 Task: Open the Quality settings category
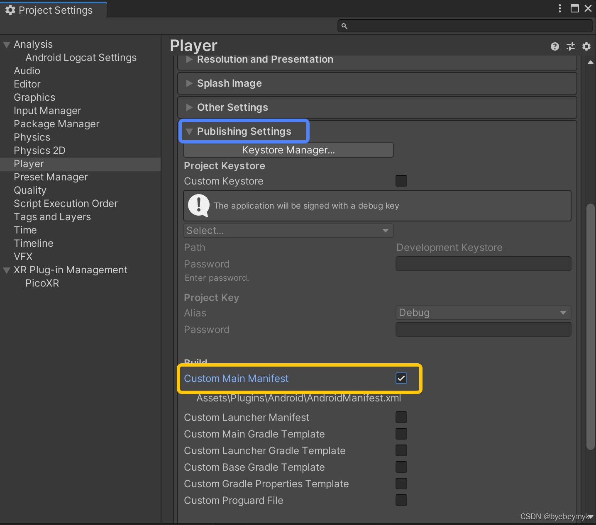coord(30,190)
